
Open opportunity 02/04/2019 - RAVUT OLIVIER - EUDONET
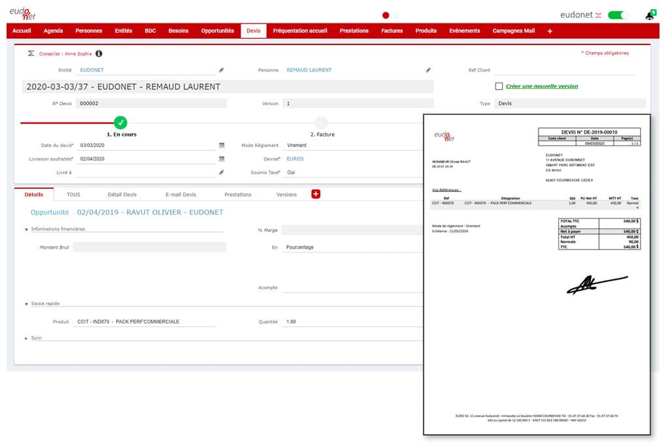pyautogui.click(x=150, y=212)
